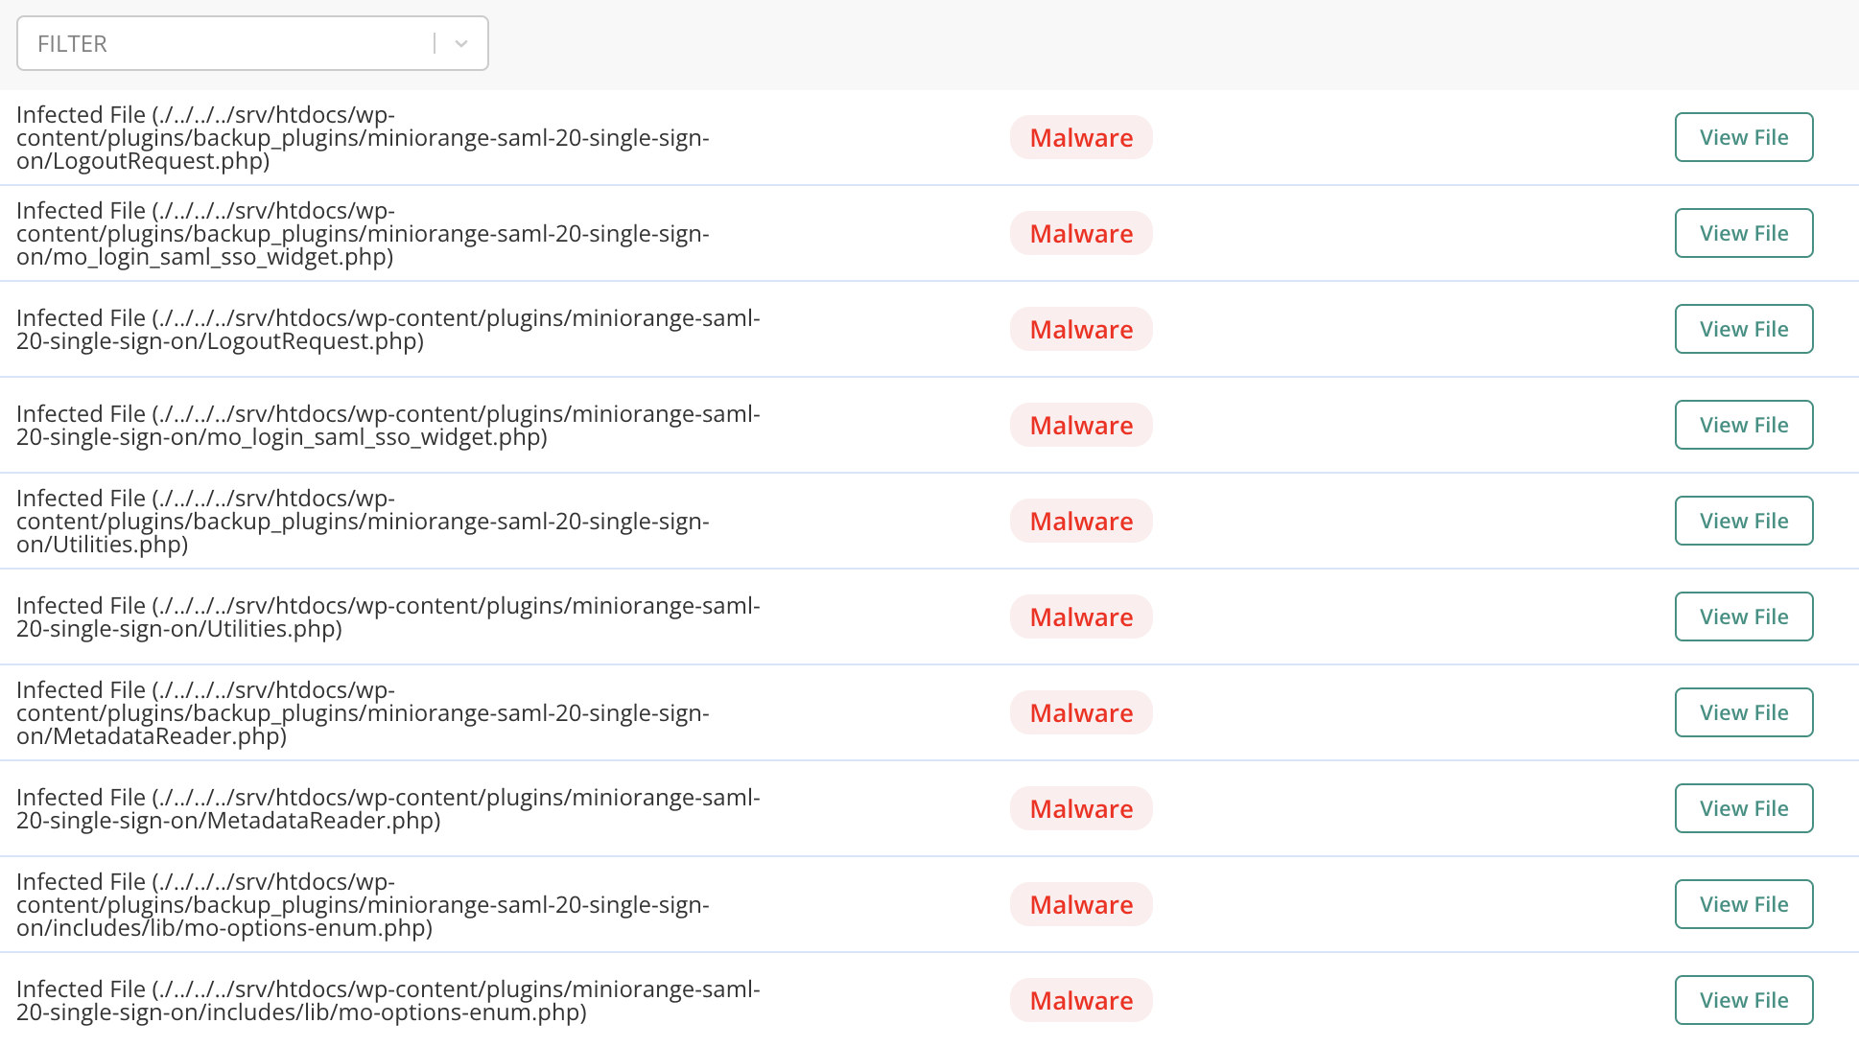
Task: View File for plugins MetadataReader.php row
Action: (x=1743, y=809)
